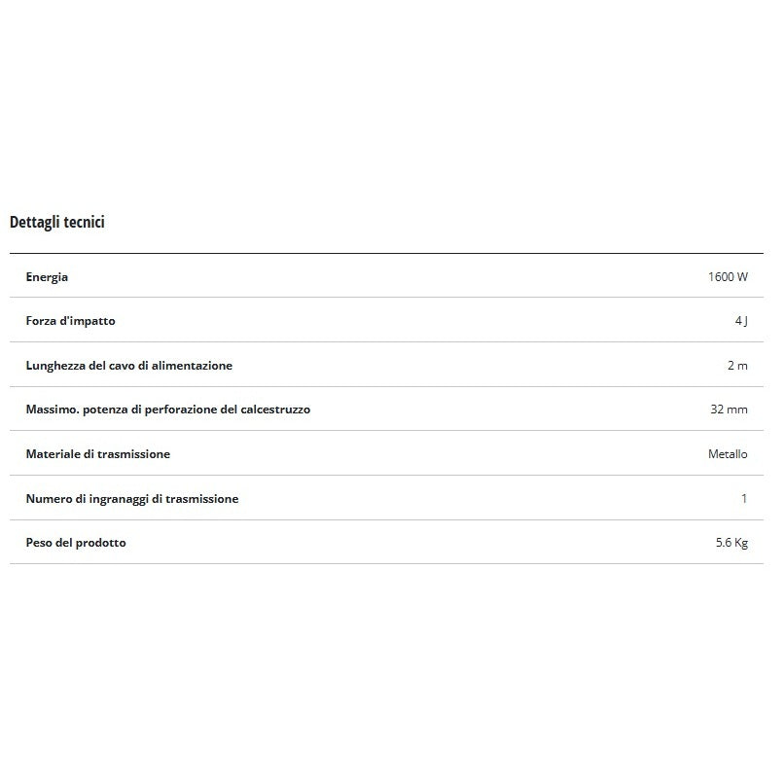Click the '2 m' cable length value
The width and height of the screenshot is (784, 784).
click(738, 366)
